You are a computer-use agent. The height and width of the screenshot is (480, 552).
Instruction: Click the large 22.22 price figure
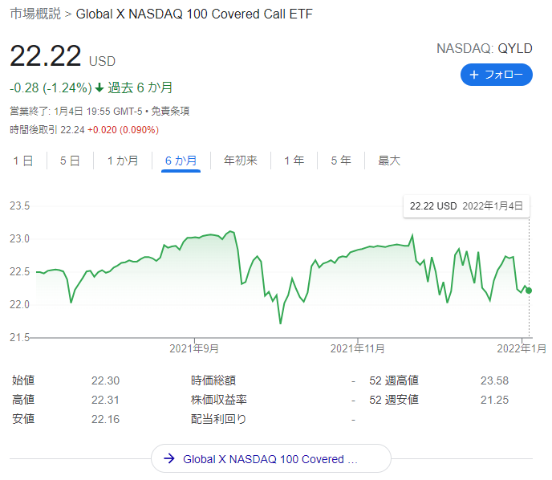(46, 55)
